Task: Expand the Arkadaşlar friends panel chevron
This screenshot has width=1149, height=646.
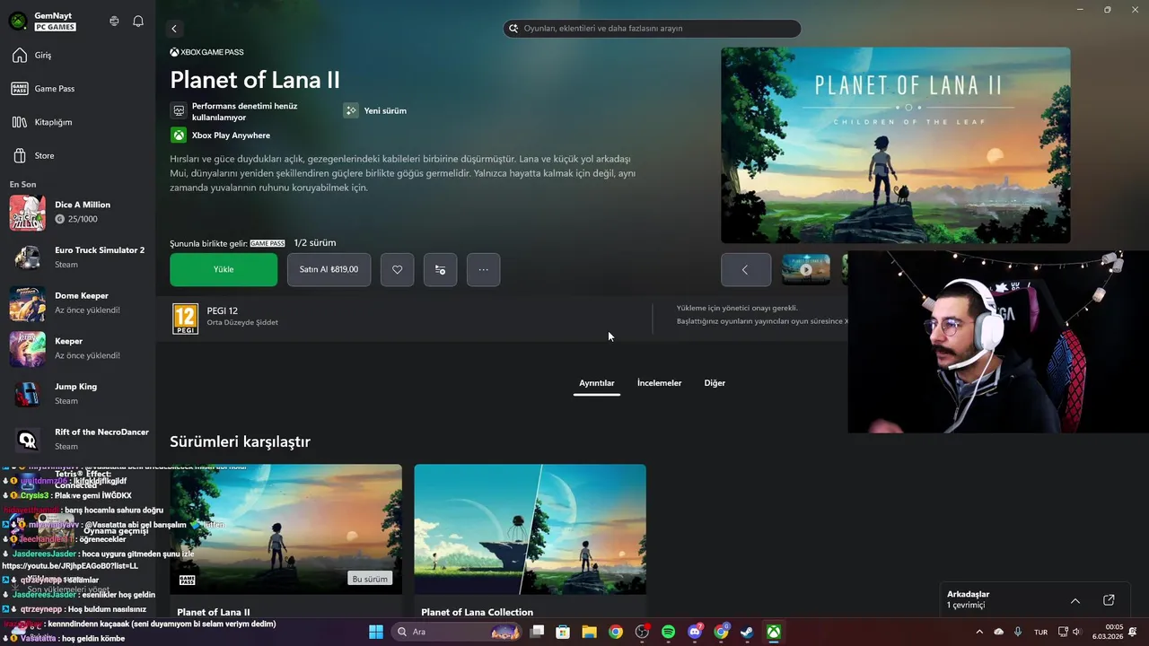Action: pos(1075,600)
